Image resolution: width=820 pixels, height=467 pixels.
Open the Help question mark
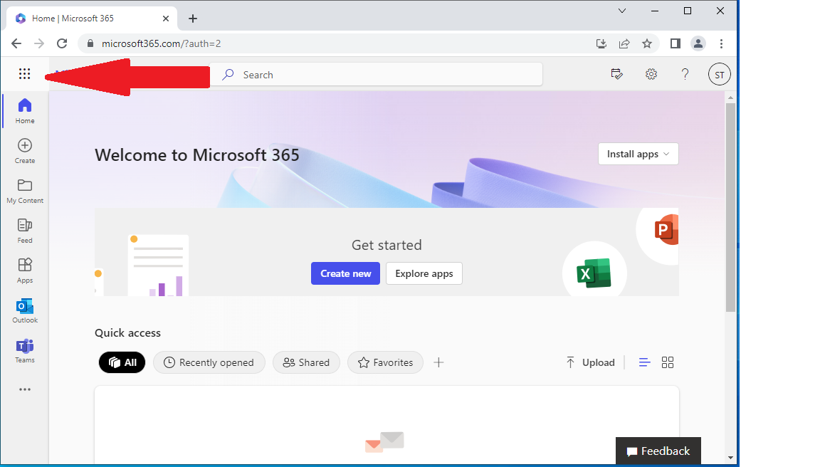pos(685,74)
